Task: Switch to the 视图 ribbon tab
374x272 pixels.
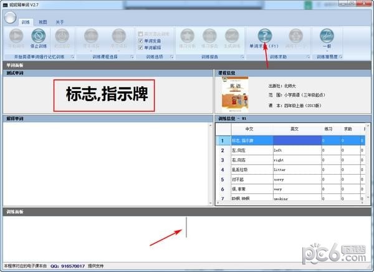Action: (x=43, y=22)
